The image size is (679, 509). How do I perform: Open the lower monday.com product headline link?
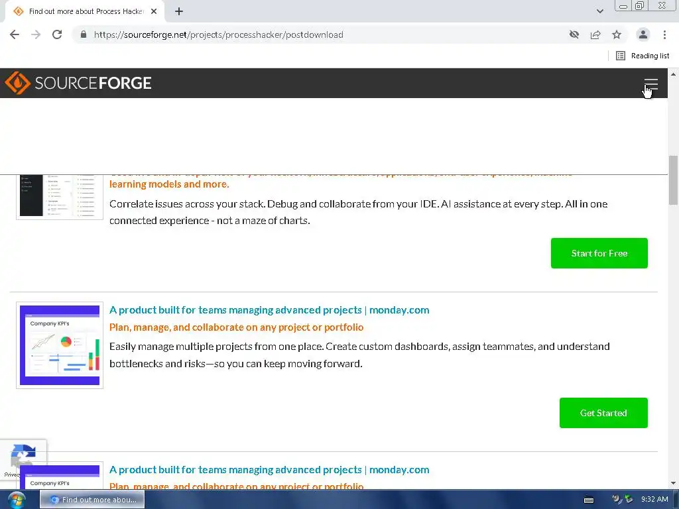[x=269, y=470]
